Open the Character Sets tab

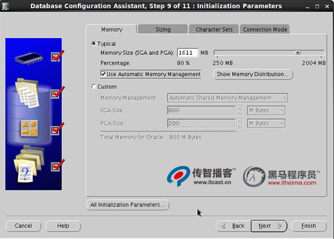pyautogui.click(x=214, y=29)
